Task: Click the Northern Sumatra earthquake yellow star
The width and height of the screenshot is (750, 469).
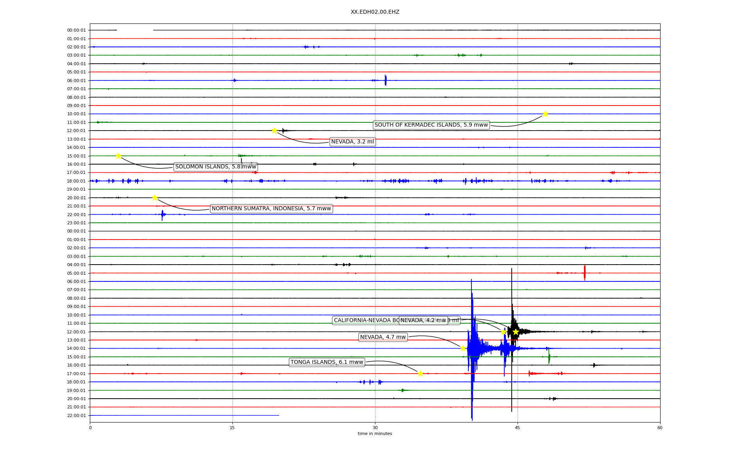Action: (x=155, y=198)
